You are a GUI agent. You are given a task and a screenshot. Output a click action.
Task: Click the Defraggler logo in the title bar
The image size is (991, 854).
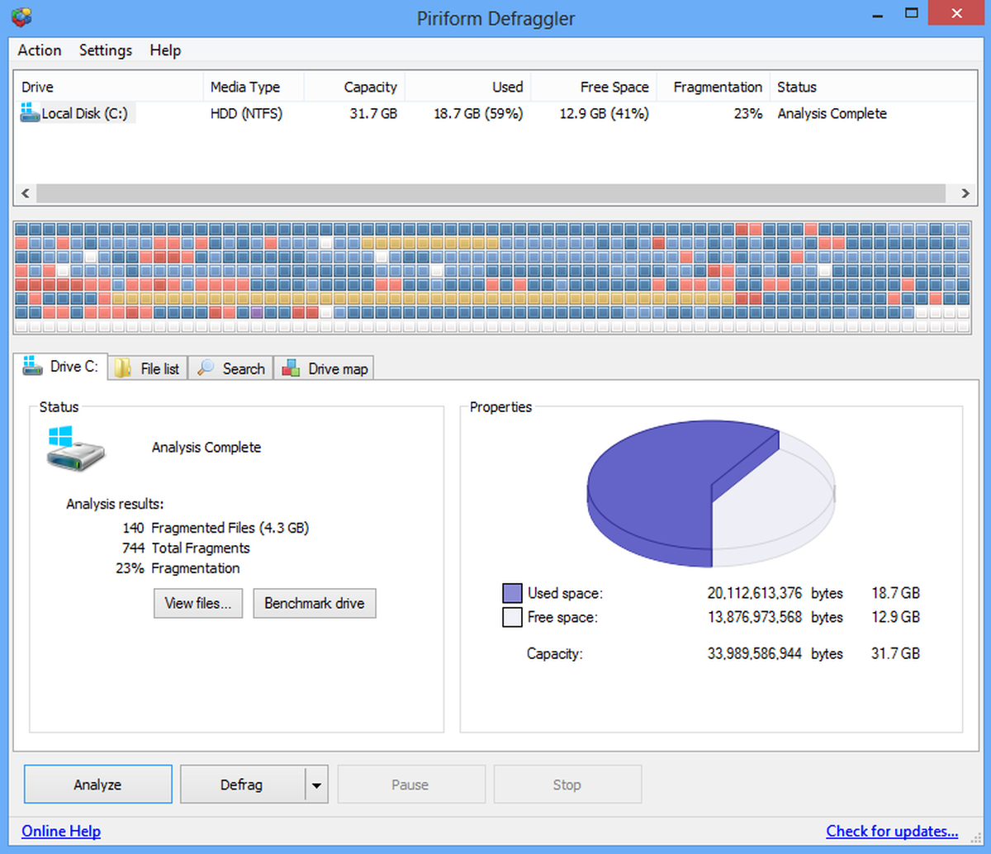tap(20, 15)
